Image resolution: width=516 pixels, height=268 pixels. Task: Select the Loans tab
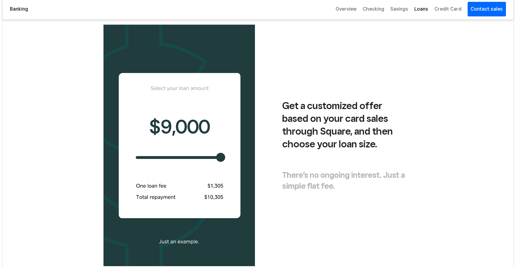421,9
